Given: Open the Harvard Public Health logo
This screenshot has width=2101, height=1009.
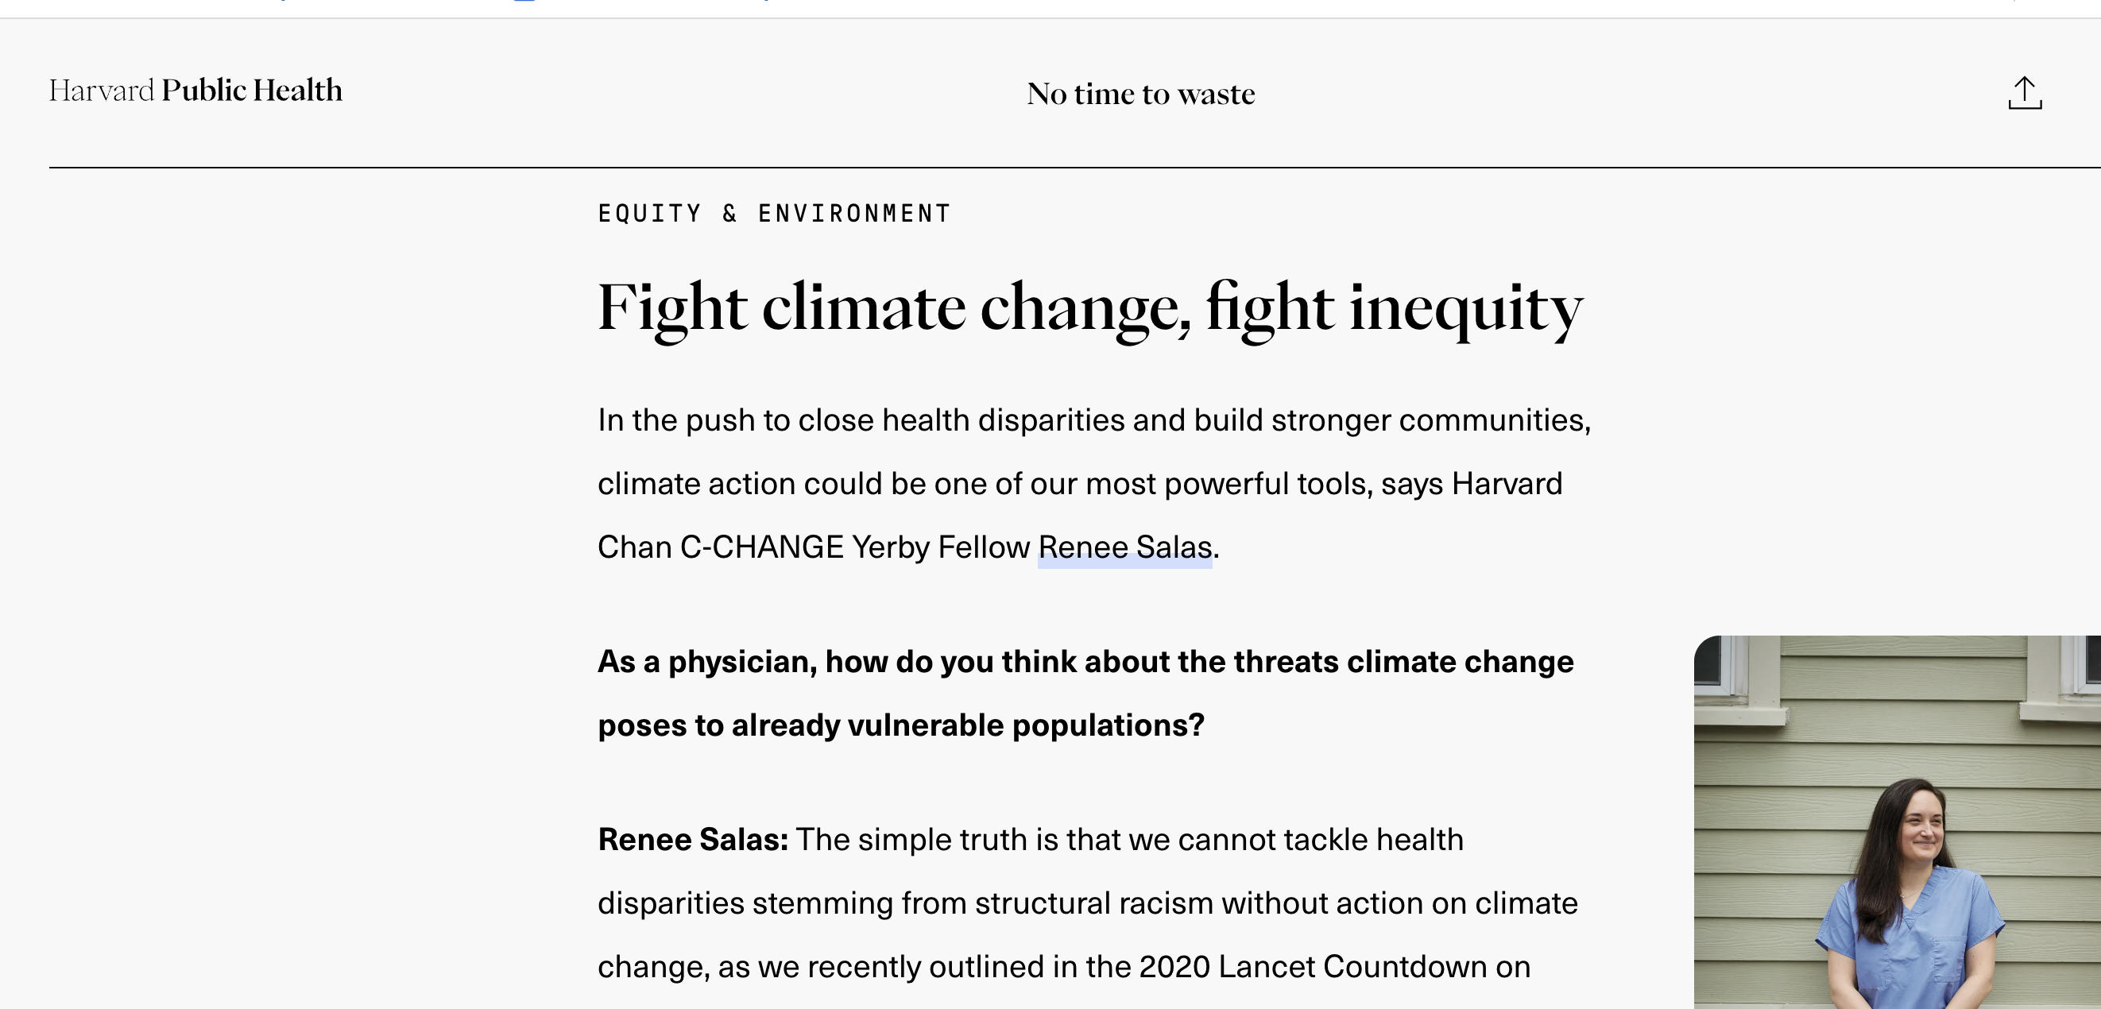Looking at the screenshot, I should click(x=195, y=91).
